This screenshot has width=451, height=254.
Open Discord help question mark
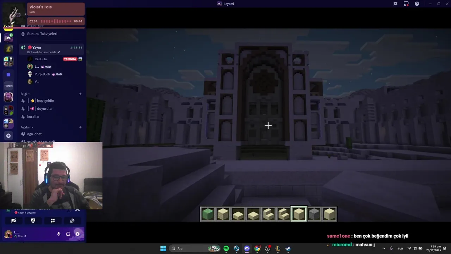point(417,4)
